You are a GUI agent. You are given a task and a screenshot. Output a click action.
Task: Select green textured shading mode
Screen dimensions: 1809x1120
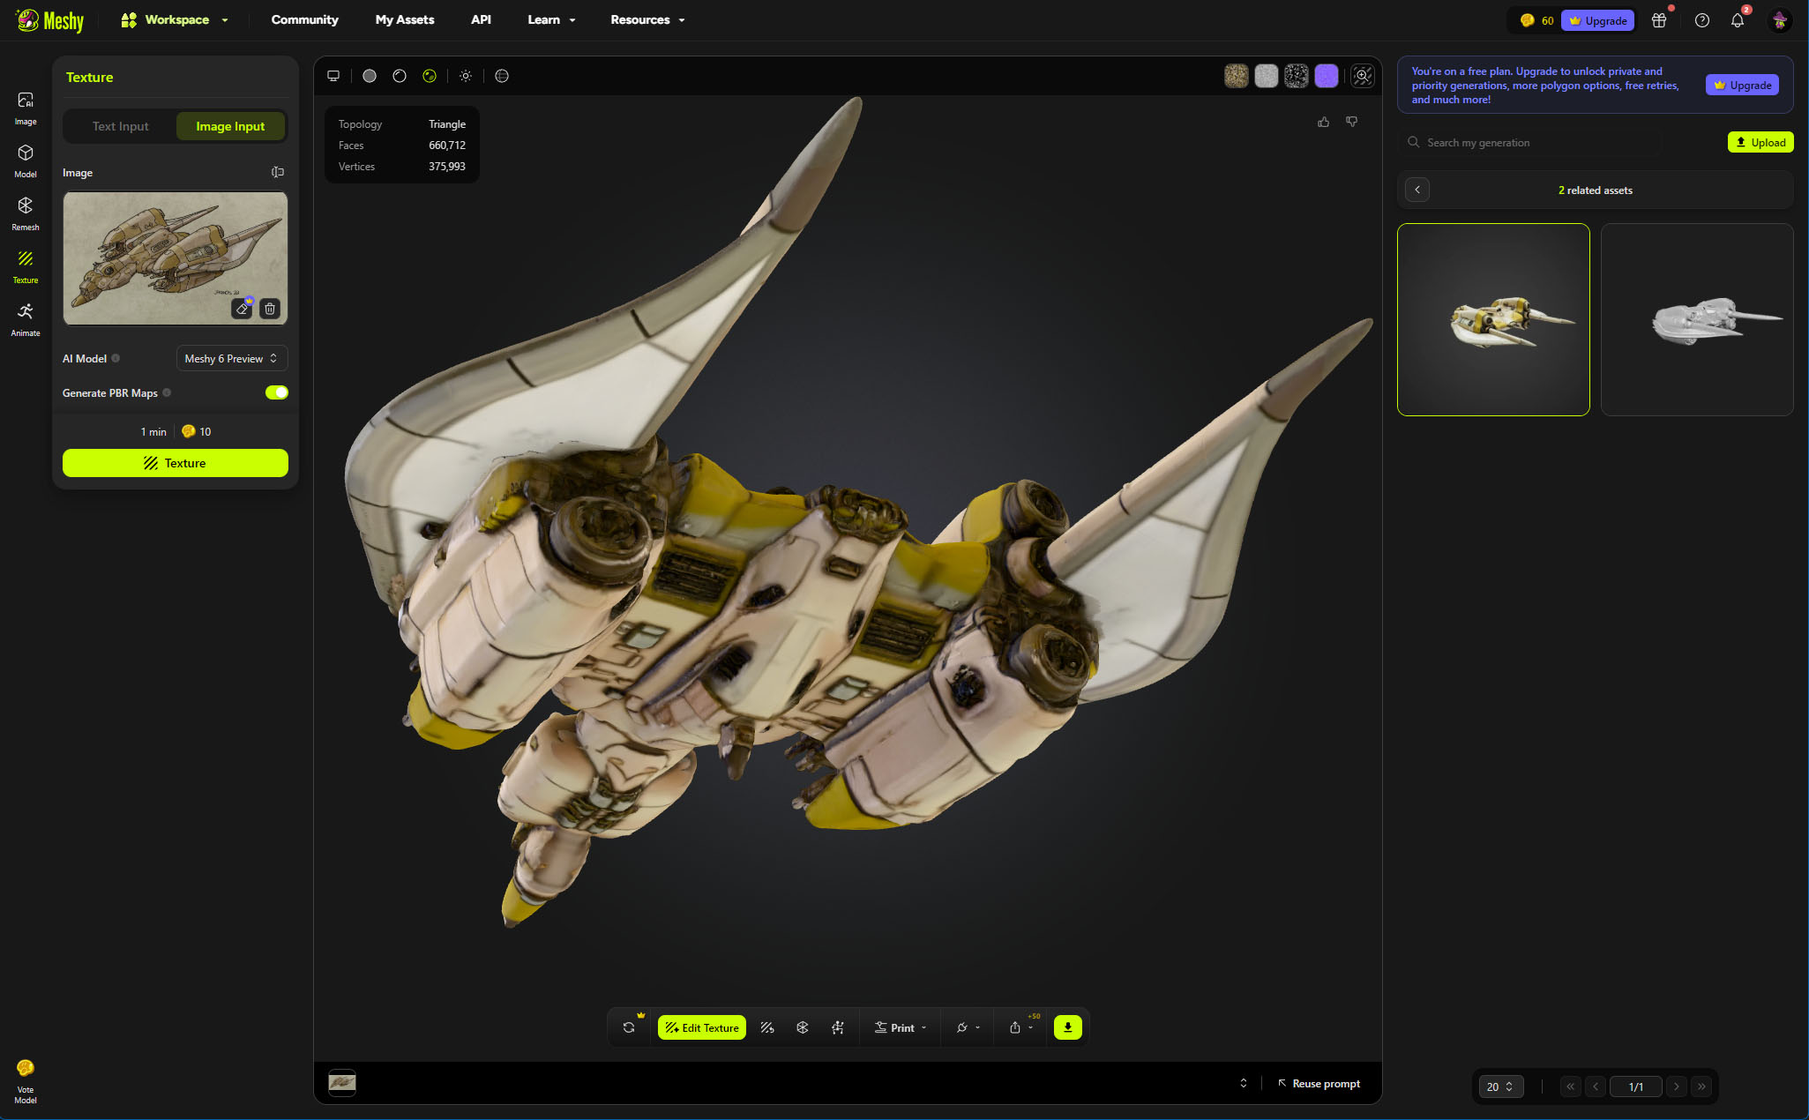point(430,76)
